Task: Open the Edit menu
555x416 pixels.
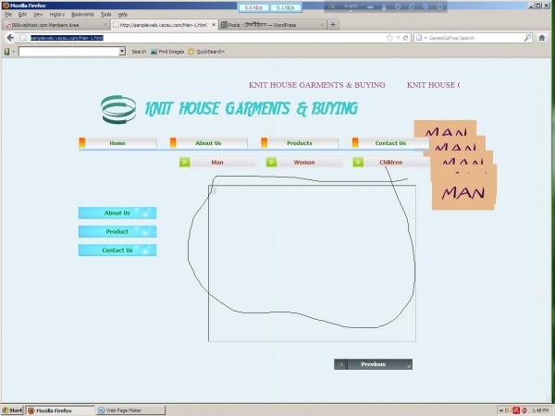Action: pos(22,15)
